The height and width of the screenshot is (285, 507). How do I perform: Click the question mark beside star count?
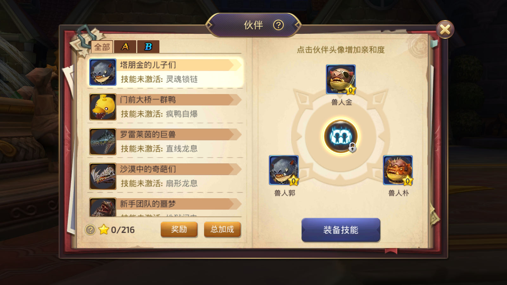[x=90, y=230]
